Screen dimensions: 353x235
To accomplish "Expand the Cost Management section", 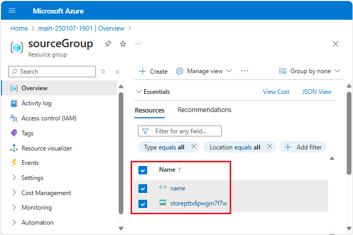I will (x=46, y=193).
